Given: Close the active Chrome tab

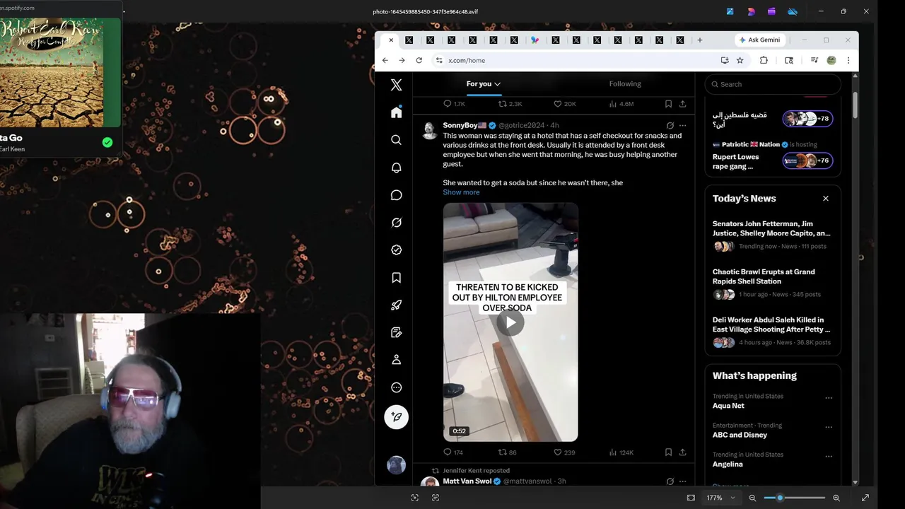Looking at the screenshot, I should (390, 40).
